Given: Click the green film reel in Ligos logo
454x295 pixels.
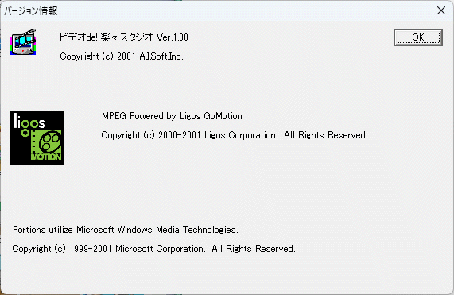Looking at the screenshot, I should (50, 141).
